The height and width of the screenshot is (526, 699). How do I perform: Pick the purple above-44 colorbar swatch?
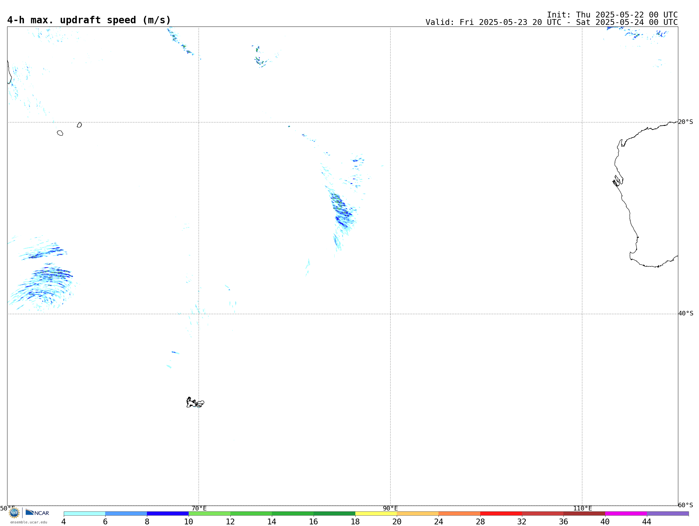pyautogui.click(x=668, y=513)
